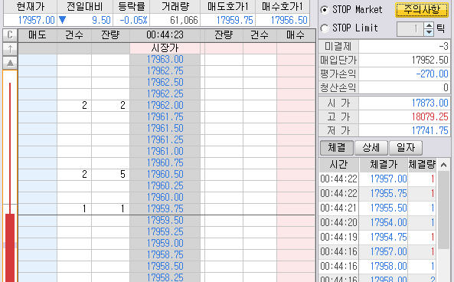Click price 17960.00 in the ladder
Image resolution: width=454 pixels, height=282 pixels.
(165, 198)
